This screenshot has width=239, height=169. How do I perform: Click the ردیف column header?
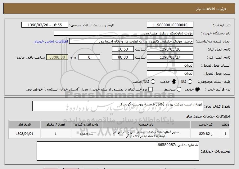point(225,125)
